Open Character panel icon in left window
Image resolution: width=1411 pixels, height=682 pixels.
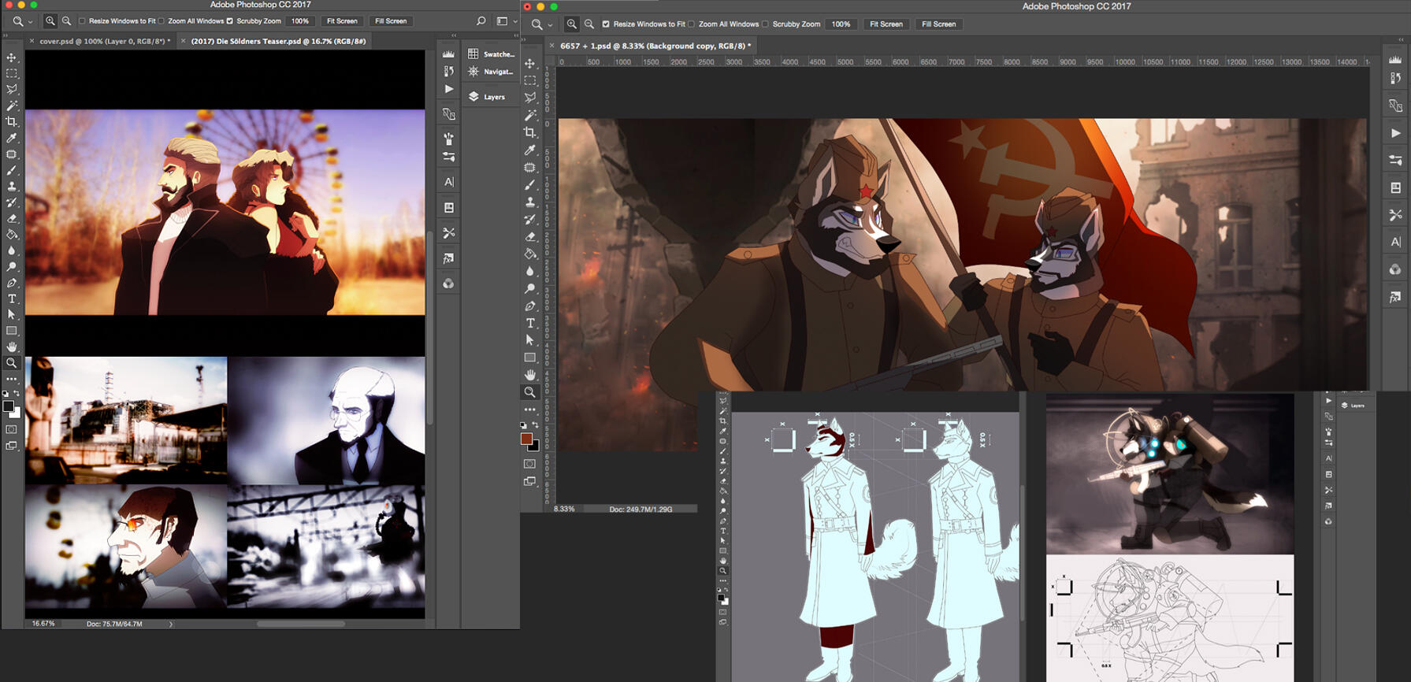(x=448, y=182)
